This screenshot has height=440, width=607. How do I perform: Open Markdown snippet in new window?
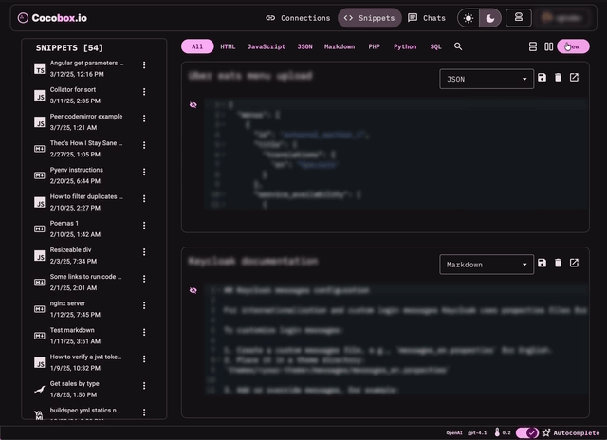[574, 263]
